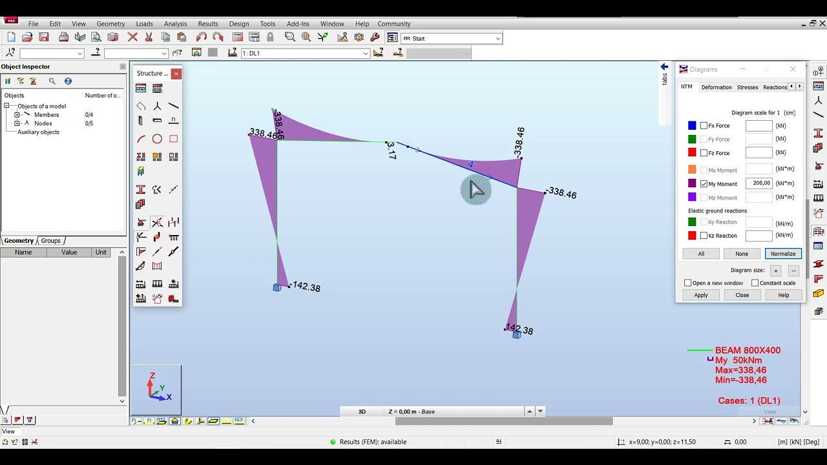Select the Rectangle tool in Structure toolbar
827x465 pixels.
173,139
